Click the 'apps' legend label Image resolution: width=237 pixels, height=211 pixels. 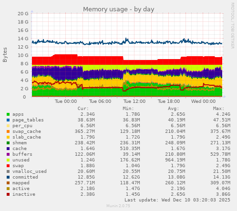(18, 114)
